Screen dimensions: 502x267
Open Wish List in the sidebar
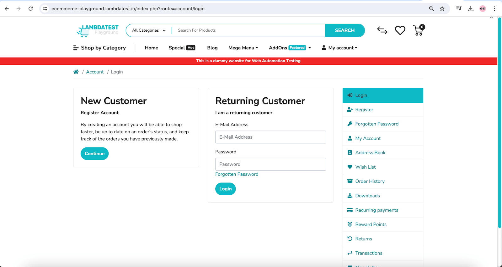(x=383, y=167)
